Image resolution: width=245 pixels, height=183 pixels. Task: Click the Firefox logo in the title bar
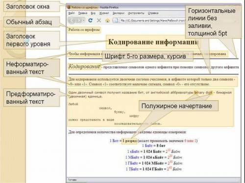point(69,7)
